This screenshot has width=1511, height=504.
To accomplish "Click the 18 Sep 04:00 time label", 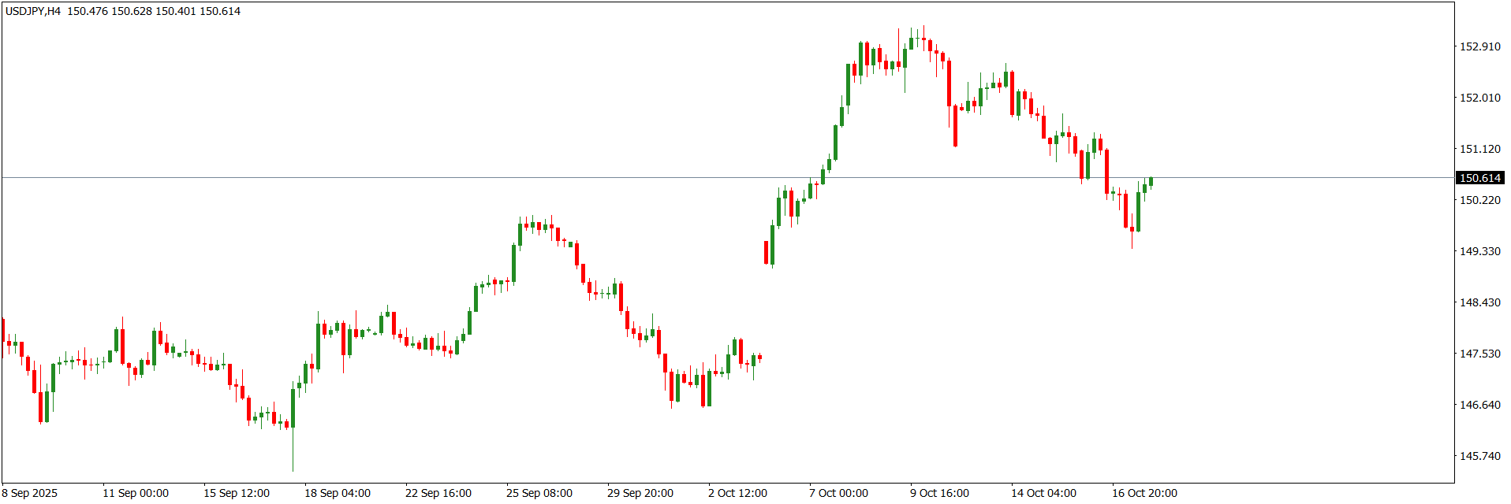I will (338, 493).
